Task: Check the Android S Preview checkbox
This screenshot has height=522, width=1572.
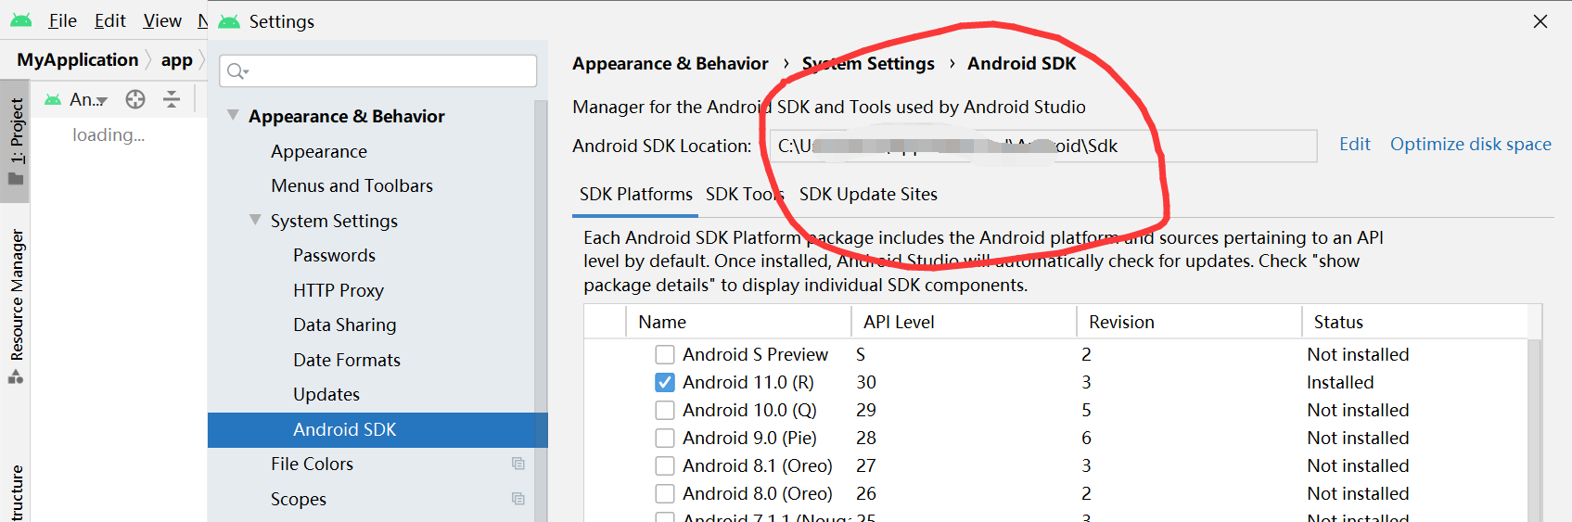Action: tap(665, 354)
